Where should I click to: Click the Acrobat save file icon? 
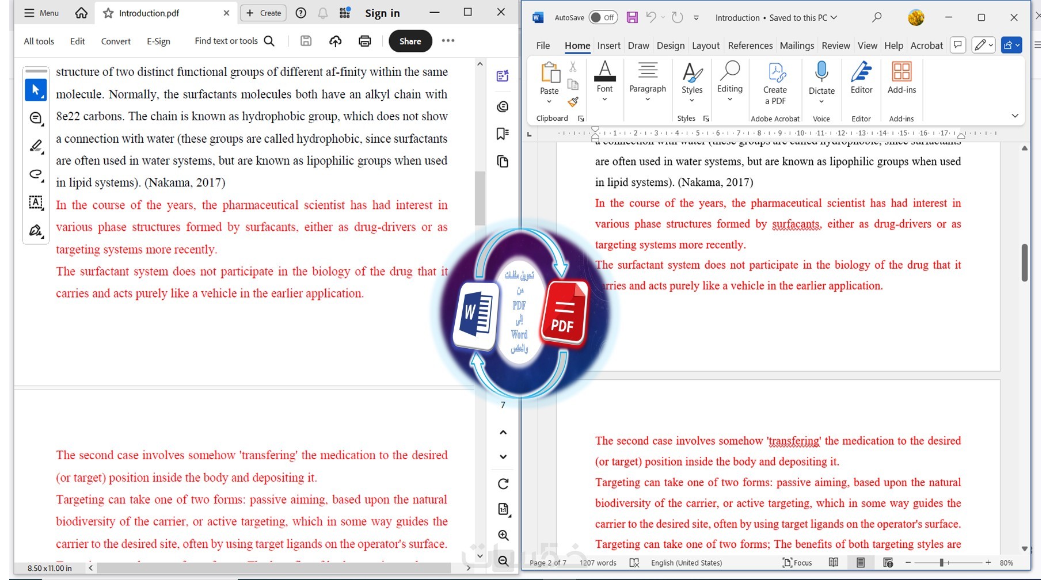click(x=306, y=41)
